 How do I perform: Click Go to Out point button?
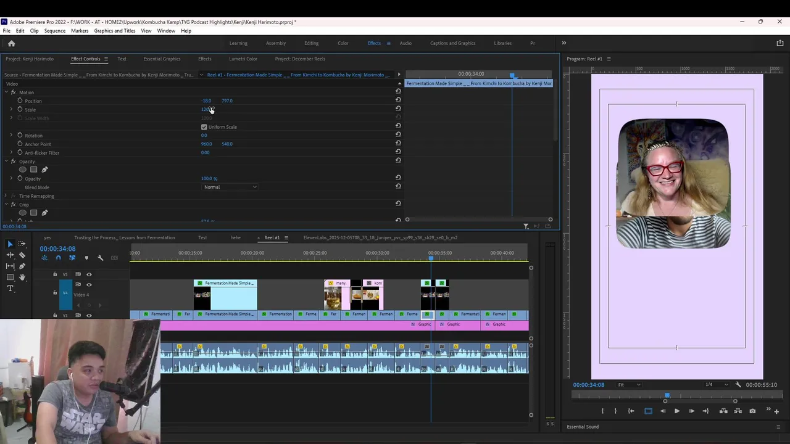point(705,411)
